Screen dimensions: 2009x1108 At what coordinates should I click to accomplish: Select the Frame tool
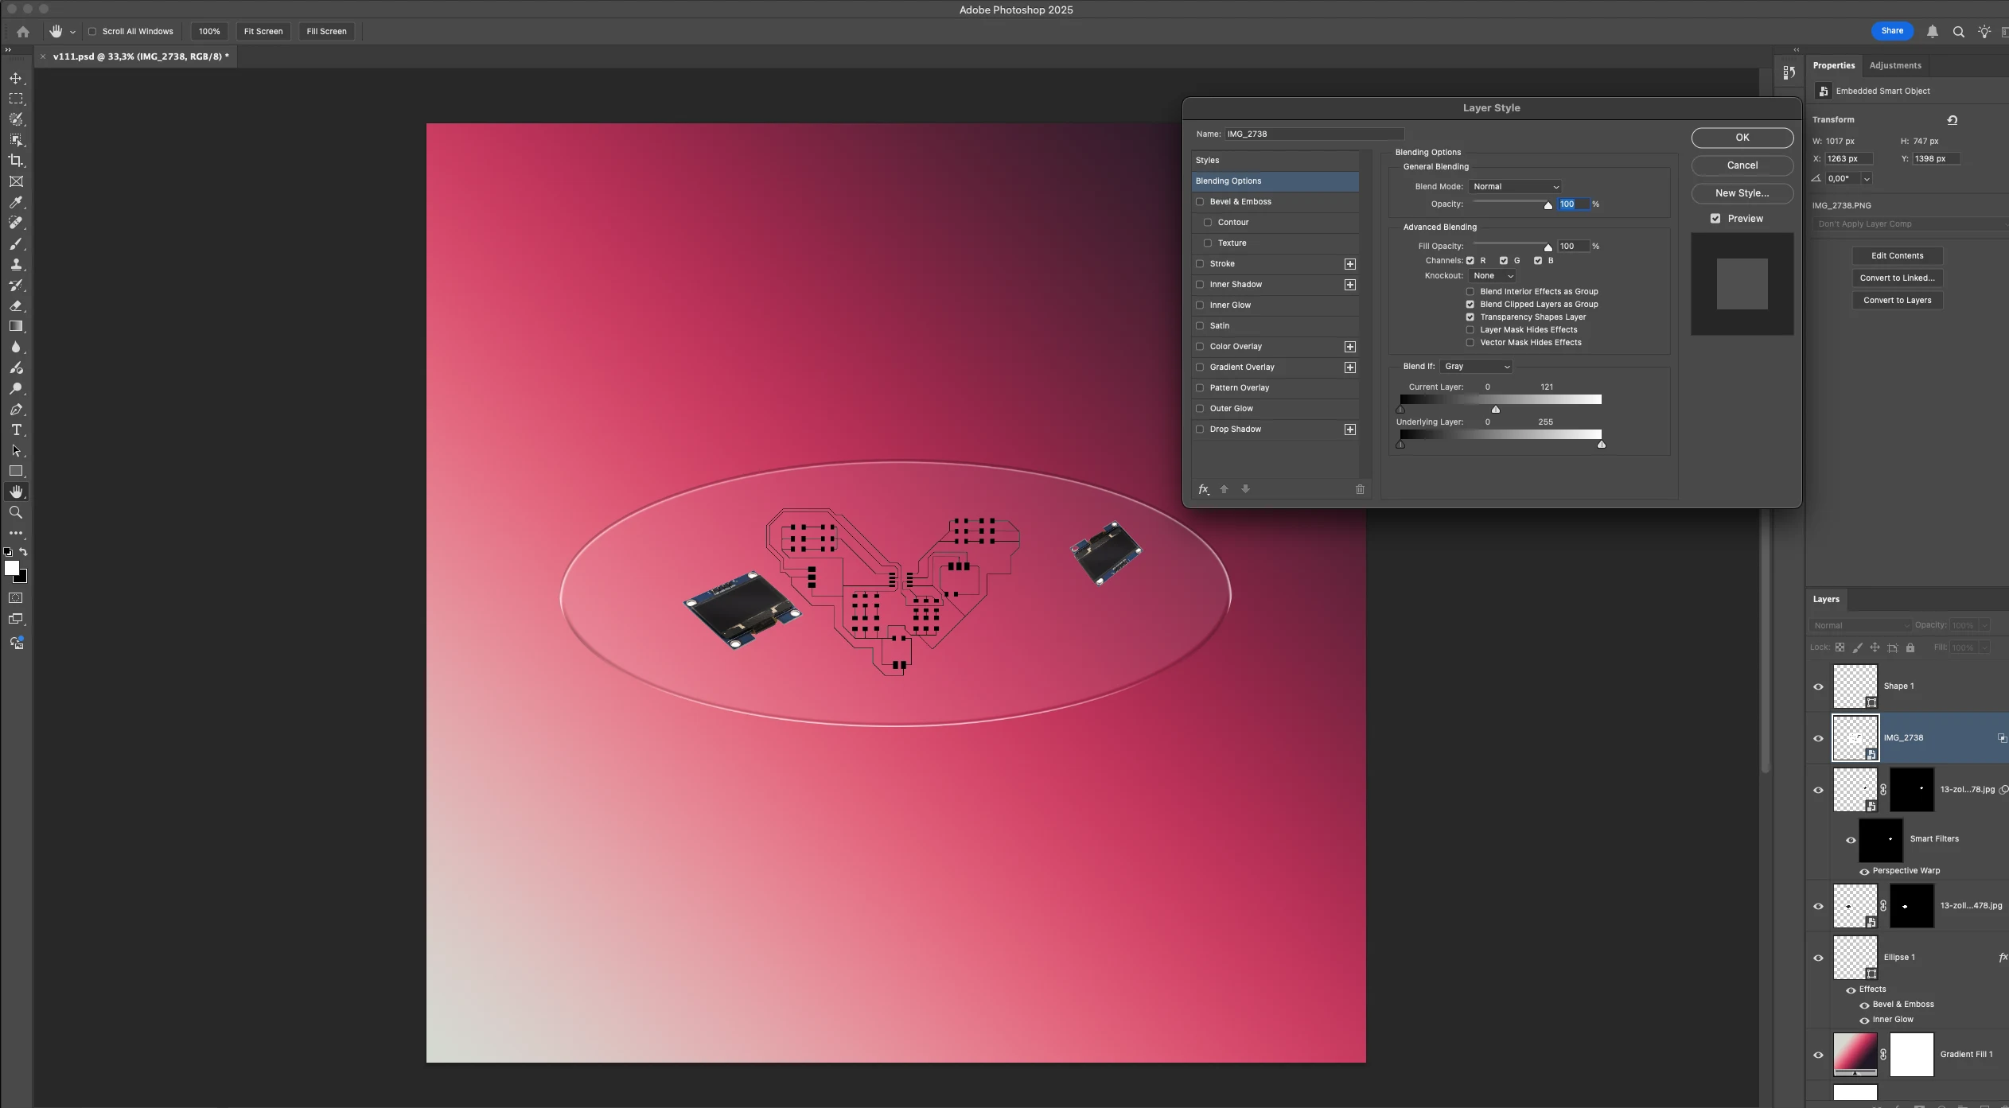[x=16, y=181]
